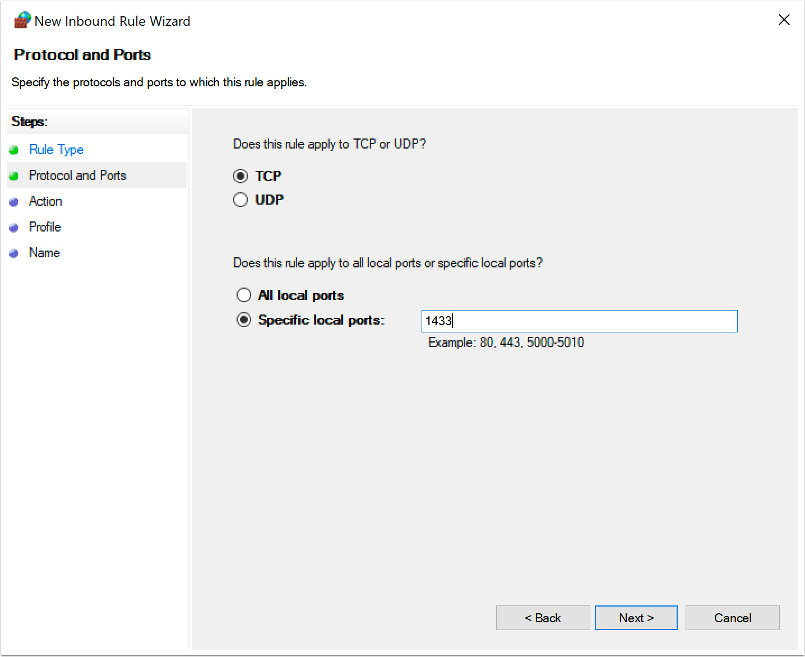805x657 pixels.
Task: Choose Specific local ports
Action: pos(244,320)
